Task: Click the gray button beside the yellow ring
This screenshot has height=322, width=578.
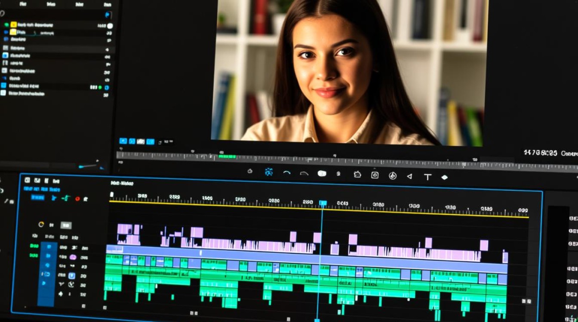Action: point(66,225)
